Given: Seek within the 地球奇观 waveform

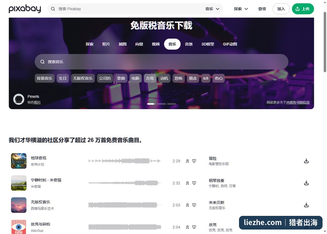Looking at the screenshot, I should 125,161.
